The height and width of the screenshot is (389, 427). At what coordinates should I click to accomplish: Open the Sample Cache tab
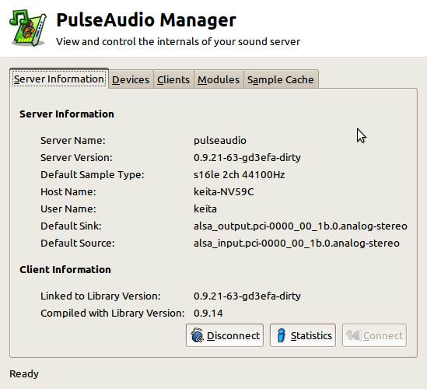281,79
